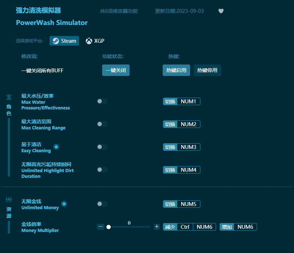Click the Money Multiplier slider handle
This screenshot has width=294, height=253.
(x=109, y=227)
